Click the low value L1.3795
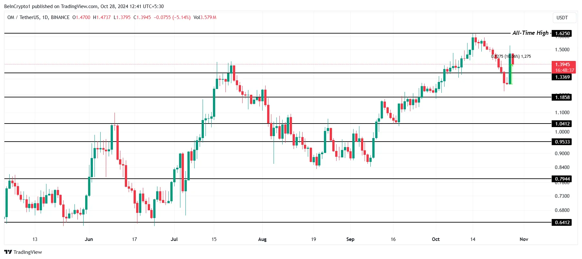Image resolution: width=582 pixels, height=259 pixels. click(122, 17)
